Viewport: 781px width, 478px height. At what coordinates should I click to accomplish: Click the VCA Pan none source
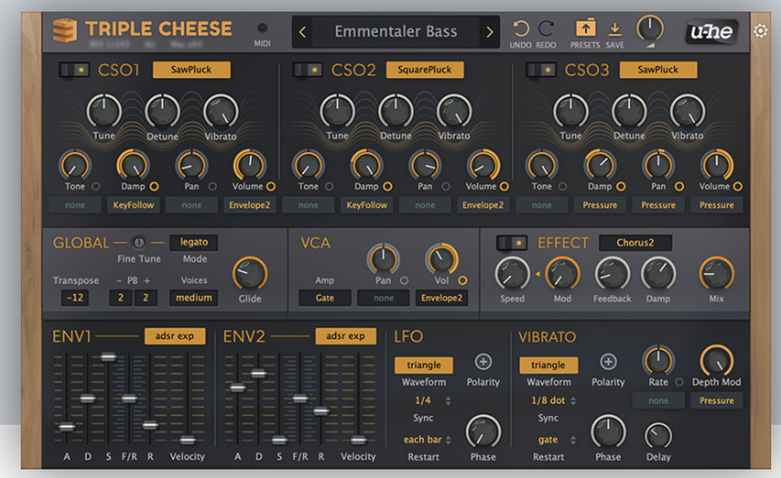click(383, 298)
